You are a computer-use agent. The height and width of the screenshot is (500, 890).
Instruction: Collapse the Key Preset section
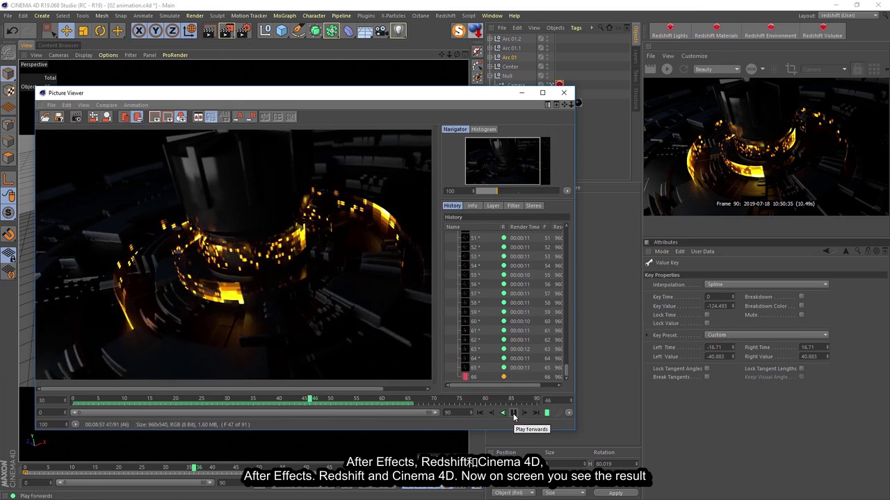click(x=648, y=335)
